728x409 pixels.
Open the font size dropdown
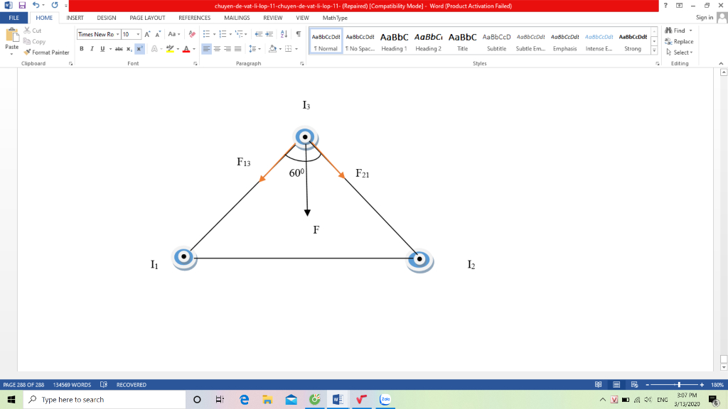point(138,34)
